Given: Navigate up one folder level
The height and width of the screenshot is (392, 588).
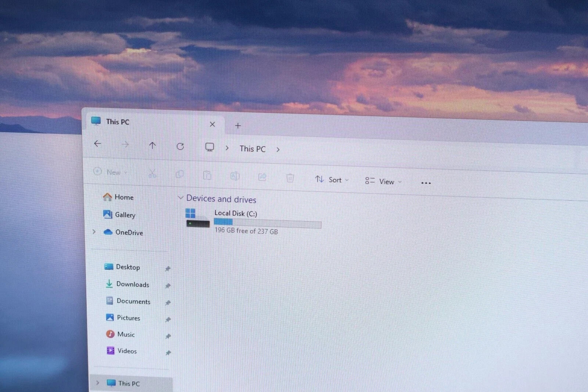Looking at the screenshot, I should (153, 145).
